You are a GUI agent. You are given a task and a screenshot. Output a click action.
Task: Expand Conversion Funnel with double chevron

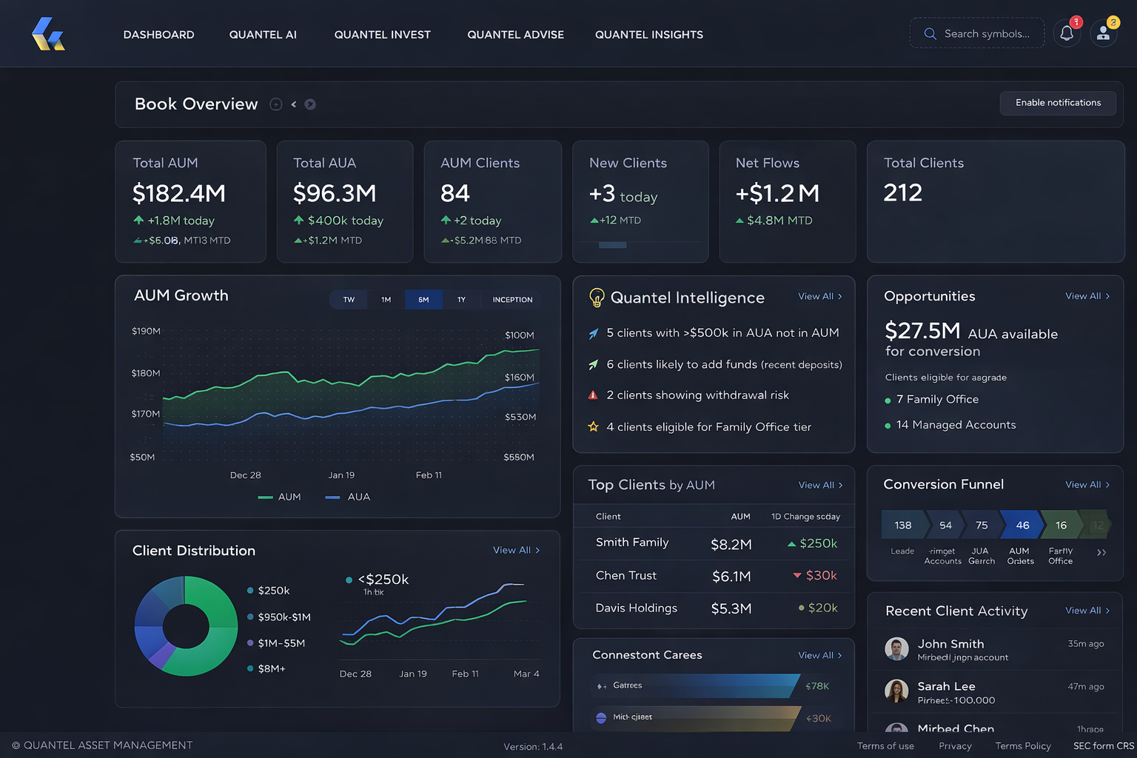pyautogui.click(x=1101, y=552)
